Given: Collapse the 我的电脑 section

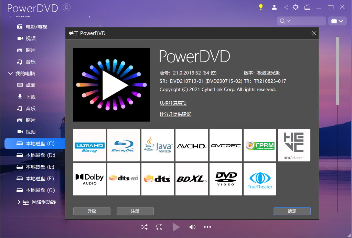Looking at the screenshot, I should coord(10,73).
